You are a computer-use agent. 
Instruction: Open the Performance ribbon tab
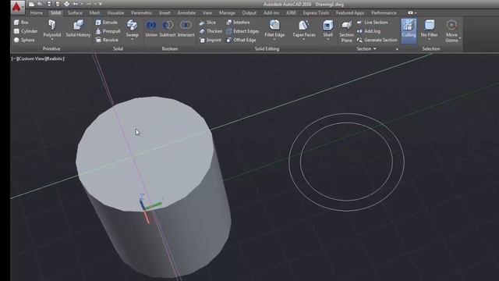[x=384, y=12]
